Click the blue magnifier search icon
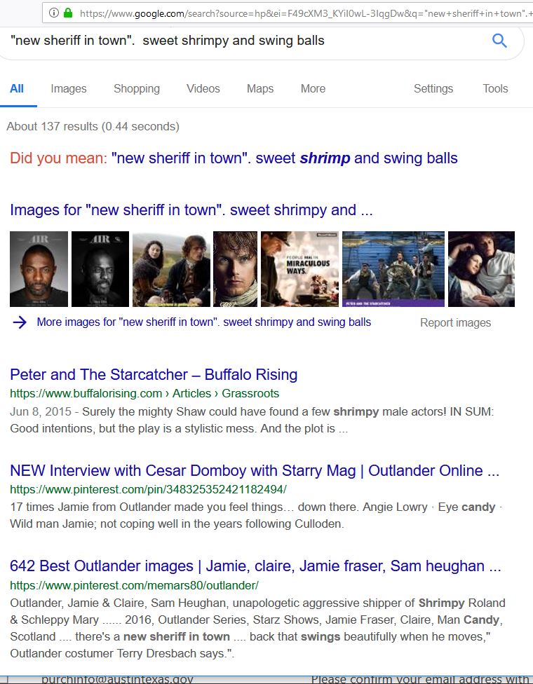Image resolution: width=533 pixels, height=684 pixels. [499, 41]
